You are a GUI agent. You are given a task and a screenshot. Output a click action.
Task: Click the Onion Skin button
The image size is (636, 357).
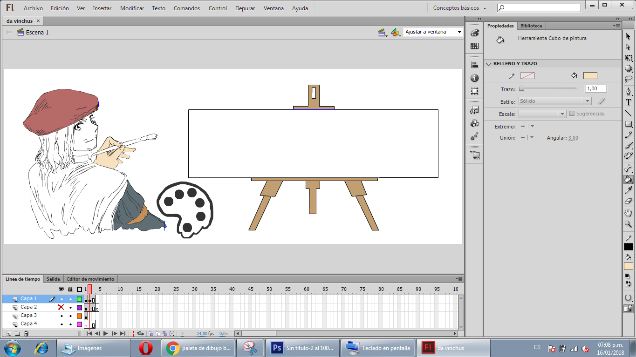pos(151,334)
